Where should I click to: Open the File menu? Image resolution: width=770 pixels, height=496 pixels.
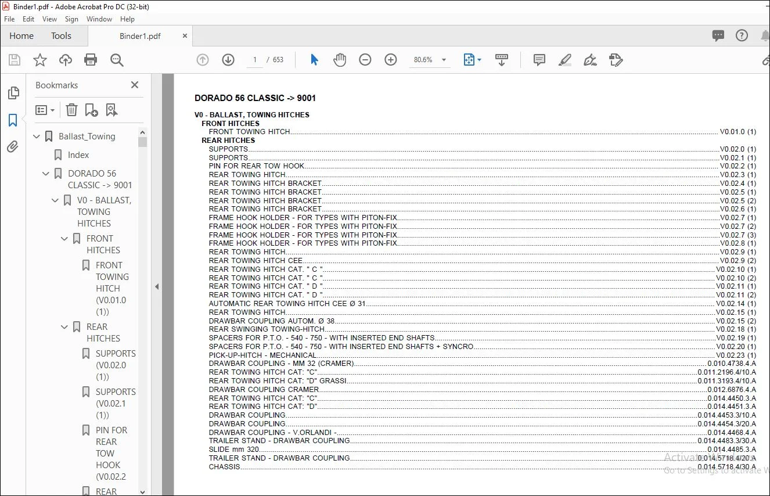point(9,19)
